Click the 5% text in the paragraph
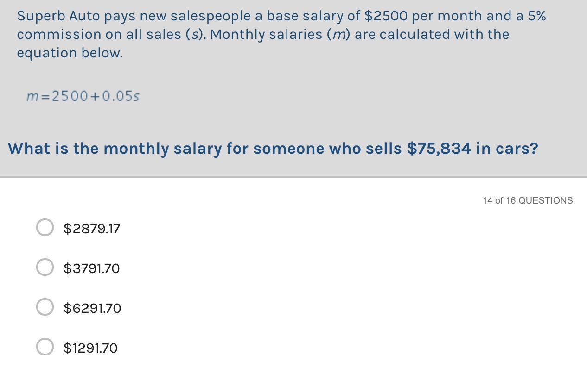This screenshot has width=587, height=386. coord(537,16)
